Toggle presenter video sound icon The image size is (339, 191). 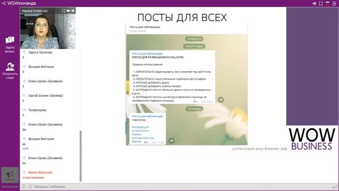[x=73, y=11]
